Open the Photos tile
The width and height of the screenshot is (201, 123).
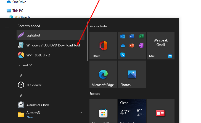(x=132, y=74)
